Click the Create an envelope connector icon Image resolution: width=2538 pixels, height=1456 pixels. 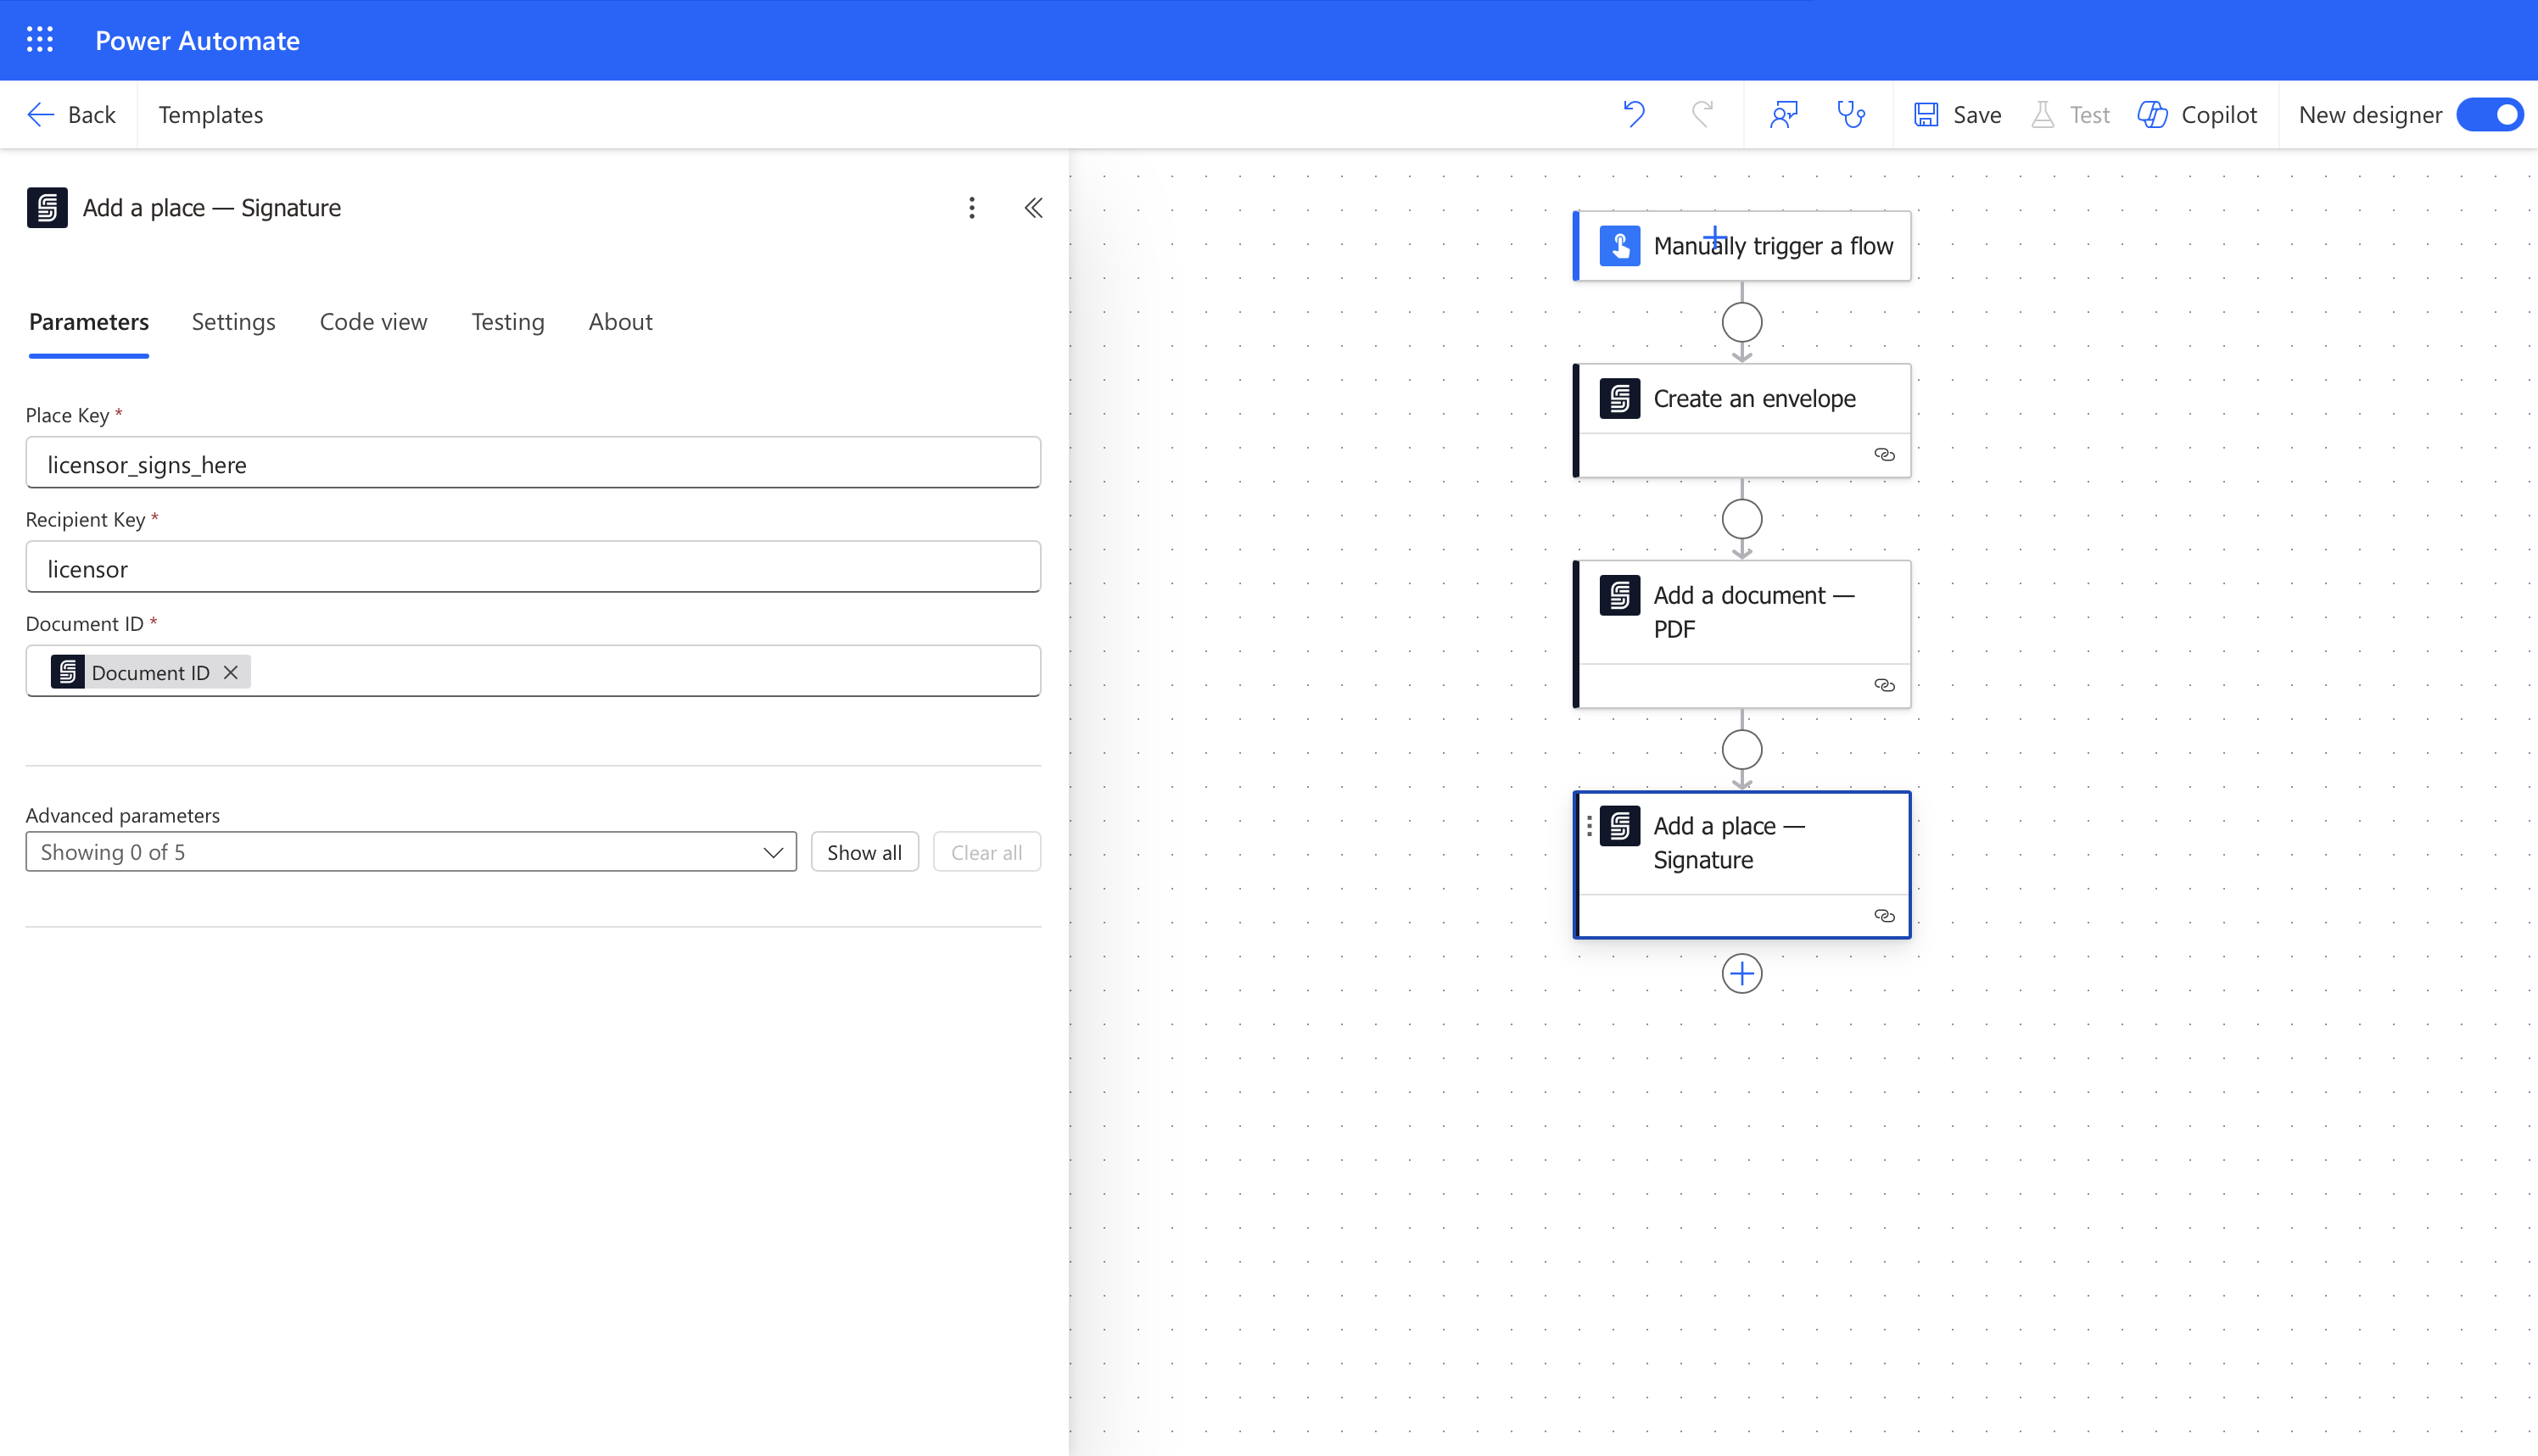pyautogui.click(x=1619, y=399)
